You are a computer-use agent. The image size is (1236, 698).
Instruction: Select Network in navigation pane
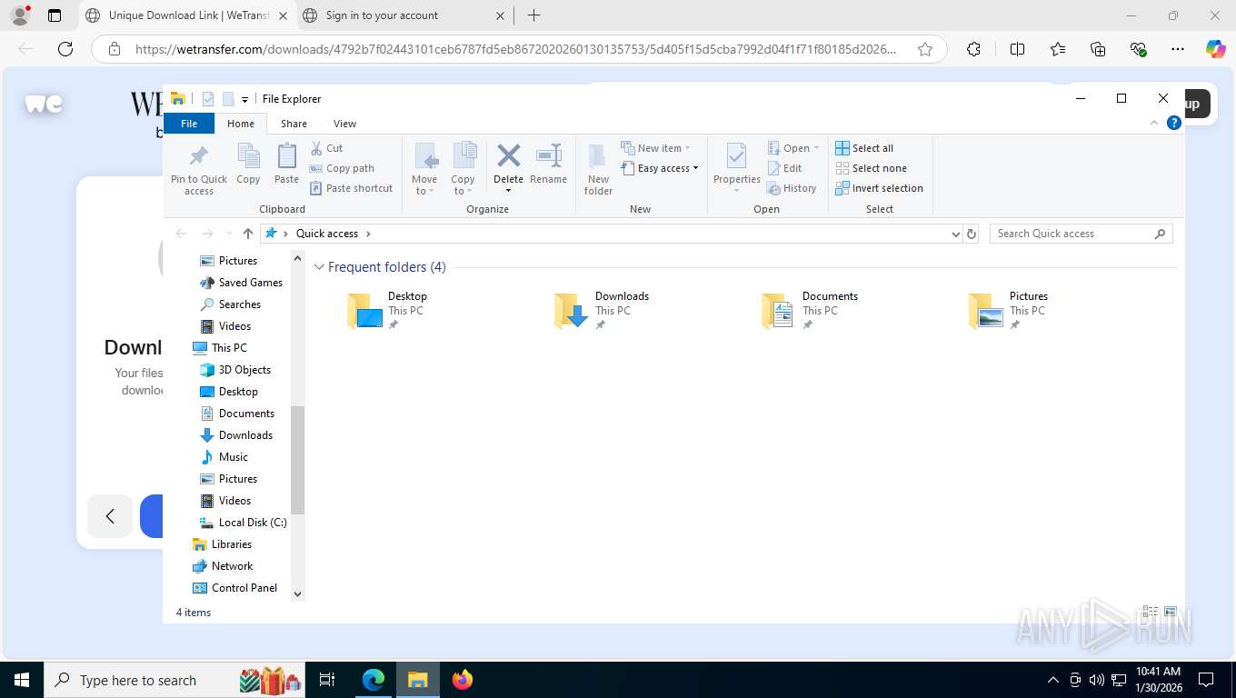(223, 566)
